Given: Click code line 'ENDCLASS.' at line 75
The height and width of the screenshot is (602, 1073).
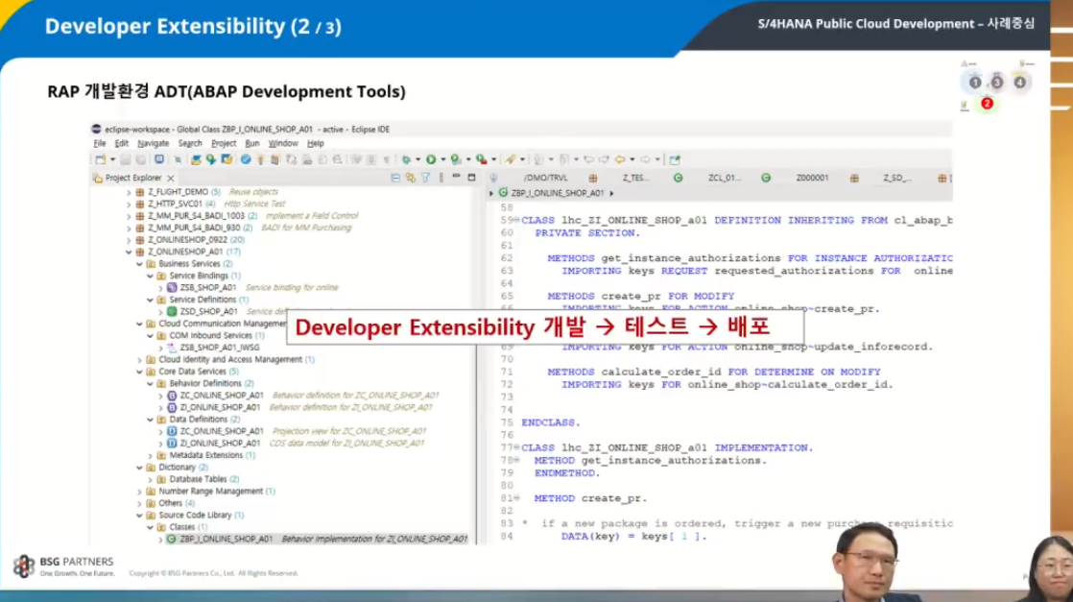Looking at the screenshot, I should click(550, 422).
